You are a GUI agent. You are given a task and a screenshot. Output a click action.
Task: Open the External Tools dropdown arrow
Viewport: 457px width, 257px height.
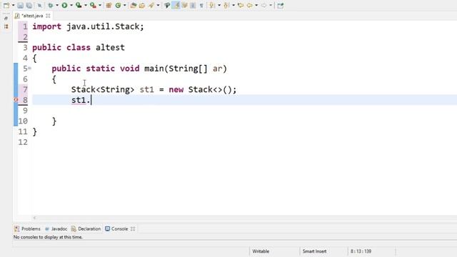click(x=100, y=5)
